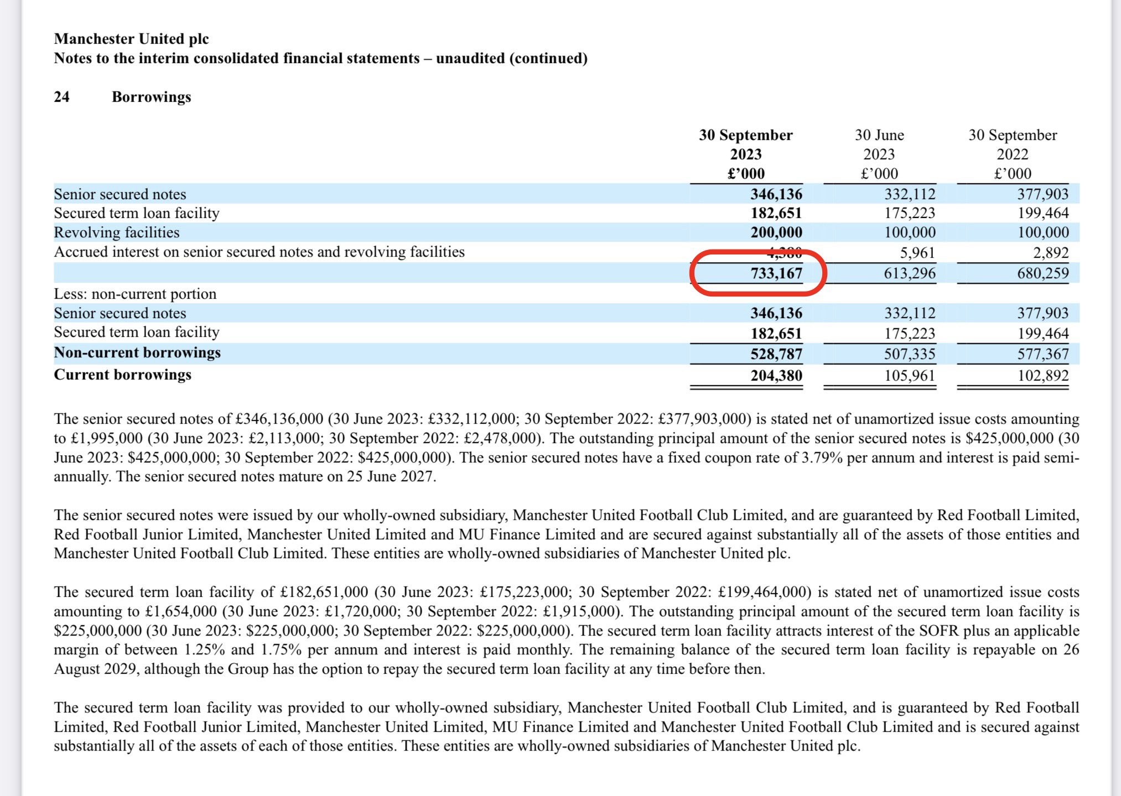1121x796 pixels.
Task: Select the 200,000 revolving facilities value
Action: click(776, 232)
